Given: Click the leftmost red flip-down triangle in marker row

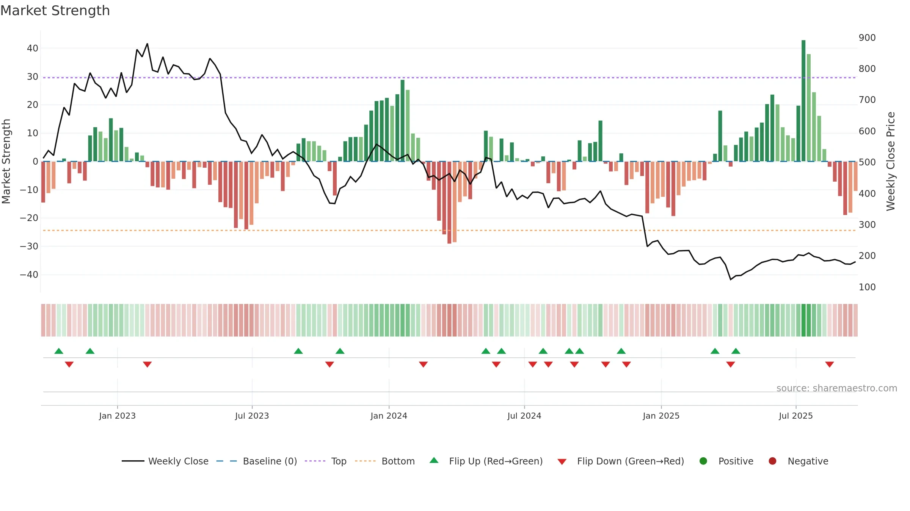Looking at the screenshot, I should (x=69, y=365).
